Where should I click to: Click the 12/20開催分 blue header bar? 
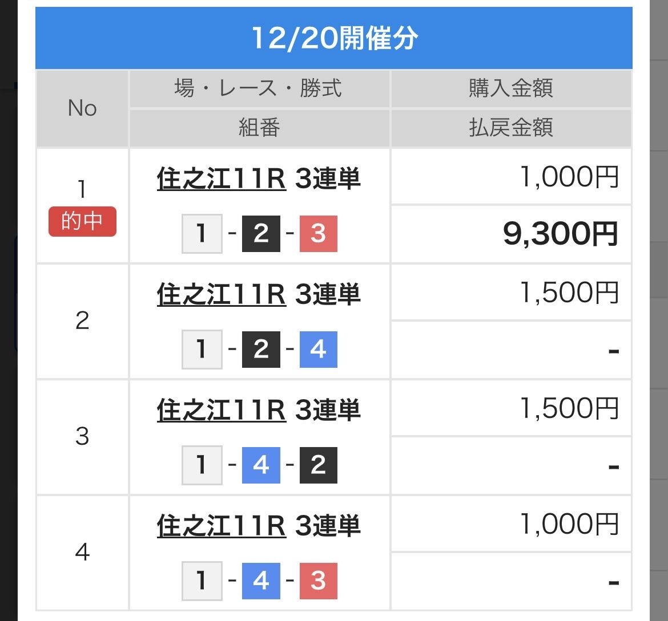click(334, 39)
